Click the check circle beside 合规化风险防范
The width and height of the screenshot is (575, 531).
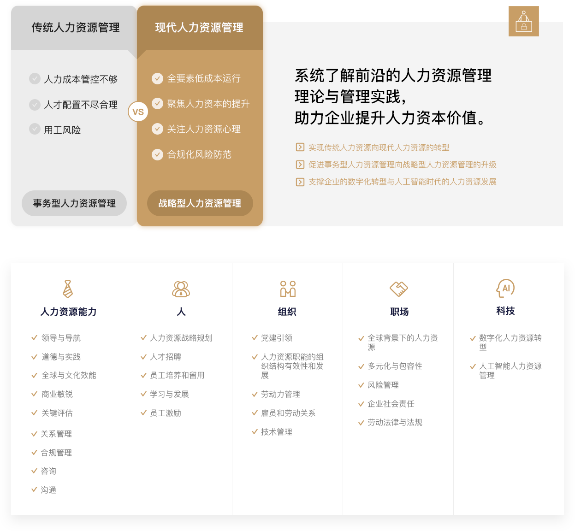[x=157, y=154]
